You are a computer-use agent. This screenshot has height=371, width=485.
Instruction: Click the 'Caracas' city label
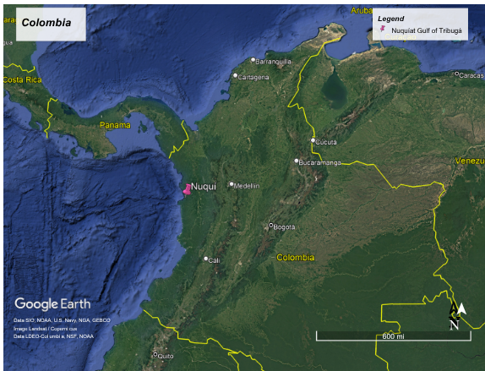pyautogui.click(x=471, y=75)
